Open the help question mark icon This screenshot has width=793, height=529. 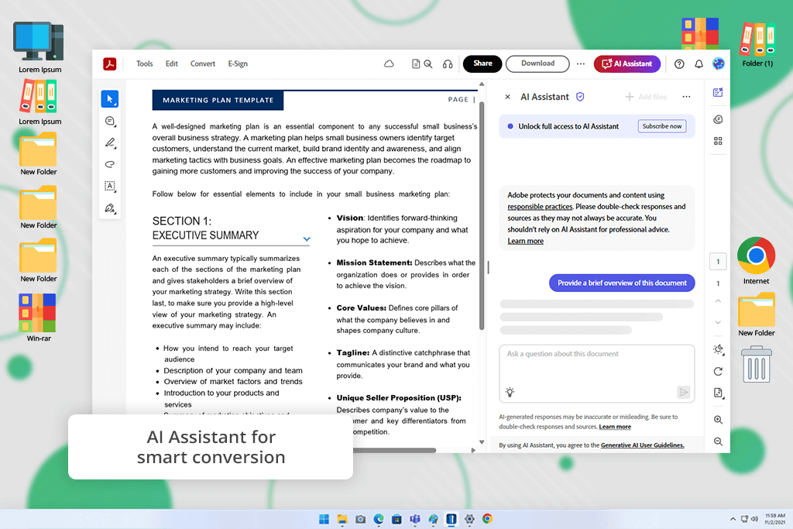[x=679, y=64]
